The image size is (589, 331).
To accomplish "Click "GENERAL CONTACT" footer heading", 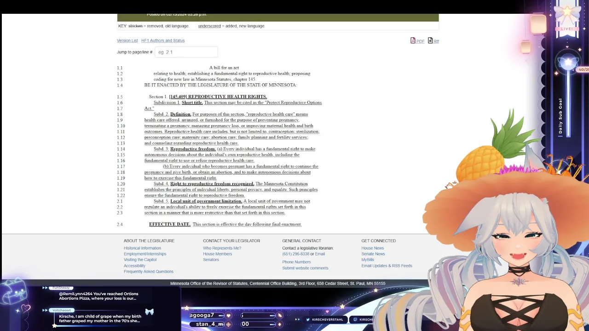I will [x=301, y=241].
